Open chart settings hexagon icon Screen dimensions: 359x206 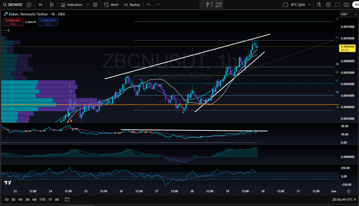(x=328, y=5)
